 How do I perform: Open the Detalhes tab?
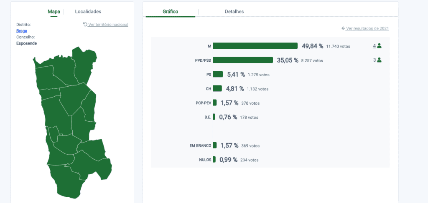pyautogui.click(x=234, y=11)
